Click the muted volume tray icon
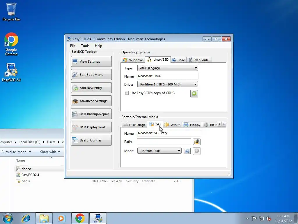Image resolution: width=298 pixels, height=224 pixels. [269, 218]
